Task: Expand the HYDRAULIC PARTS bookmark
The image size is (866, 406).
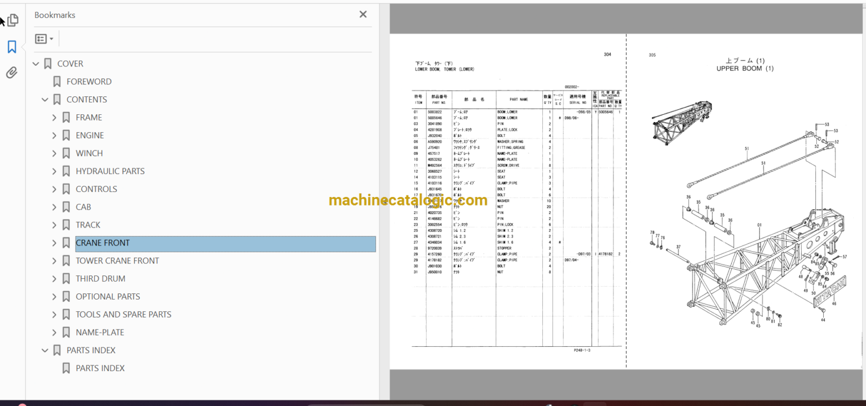Action: pyautogui.click(x=54, y=171)
